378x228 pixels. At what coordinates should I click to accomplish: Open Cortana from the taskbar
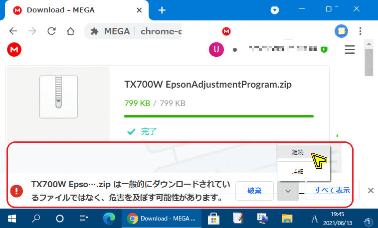[59, 219]
